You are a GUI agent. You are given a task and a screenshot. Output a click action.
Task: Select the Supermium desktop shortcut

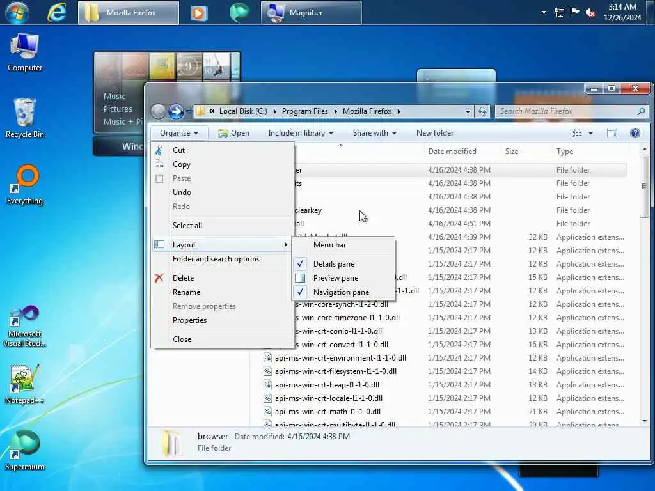coord(25,450)
